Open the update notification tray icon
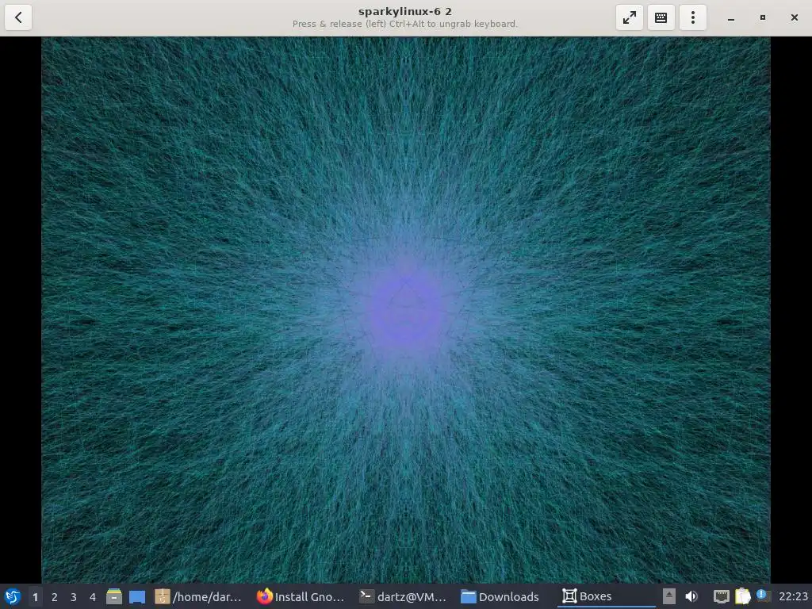Viewport: 812px width, 609px height. (x=764, y=596)
